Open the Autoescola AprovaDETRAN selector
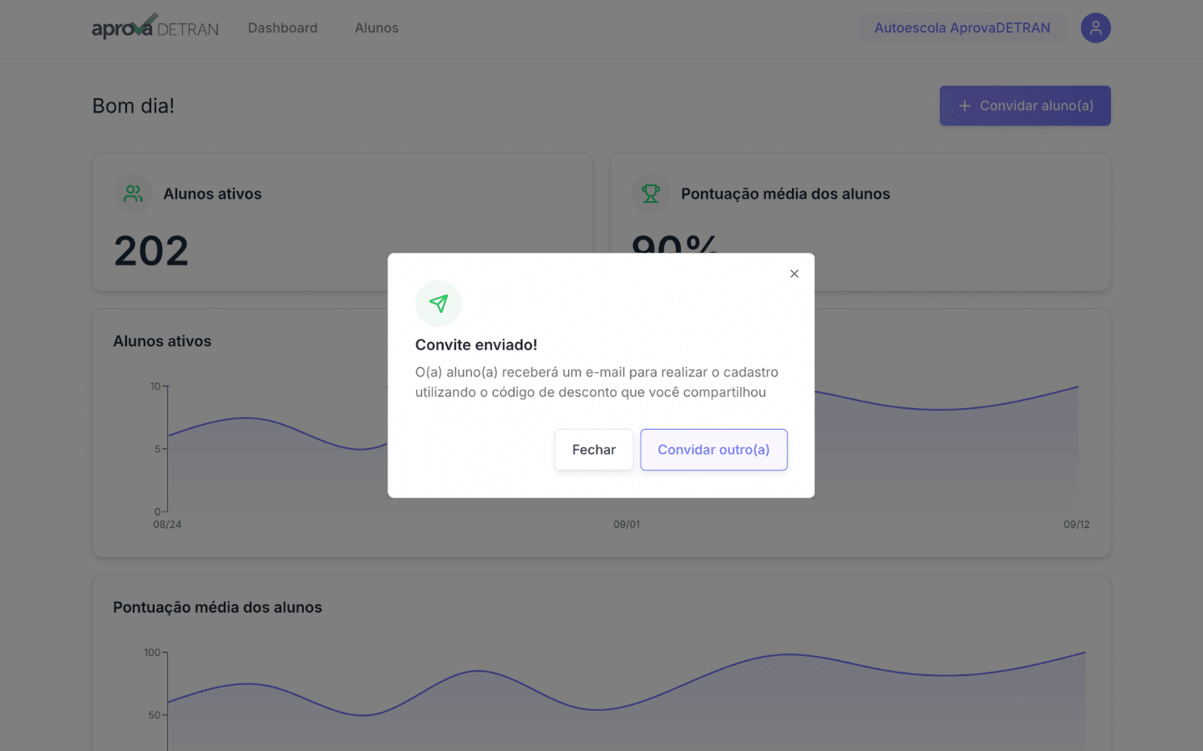 coord(962,28)
